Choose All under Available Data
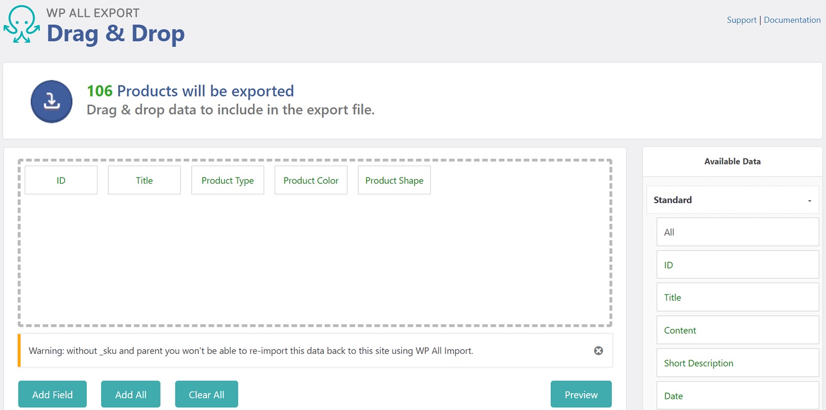826x410 pixels. (737, 232)
